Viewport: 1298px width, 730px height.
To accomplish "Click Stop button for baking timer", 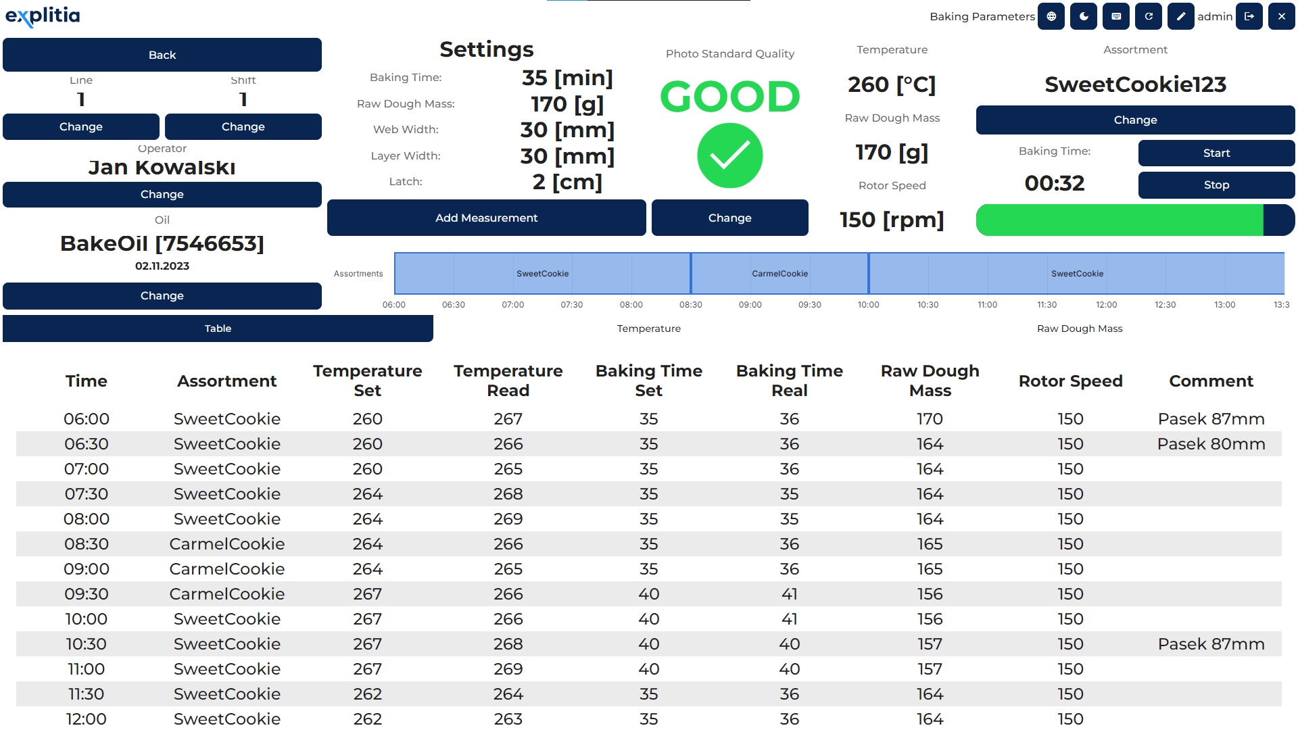I will click(1215, 185).
